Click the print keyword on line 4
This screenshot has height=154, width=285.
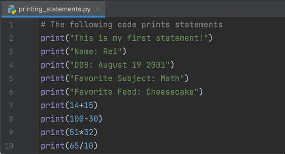pos(53,65)
